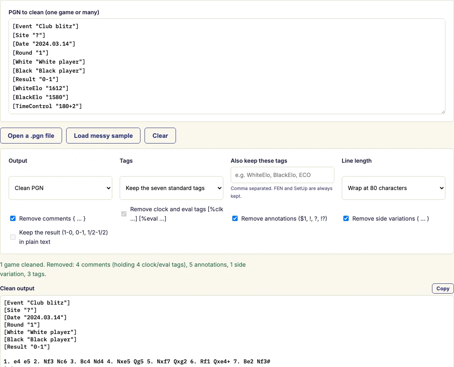
Task: Click the '1 game cleaned' status message
Action: pos(123,269)
